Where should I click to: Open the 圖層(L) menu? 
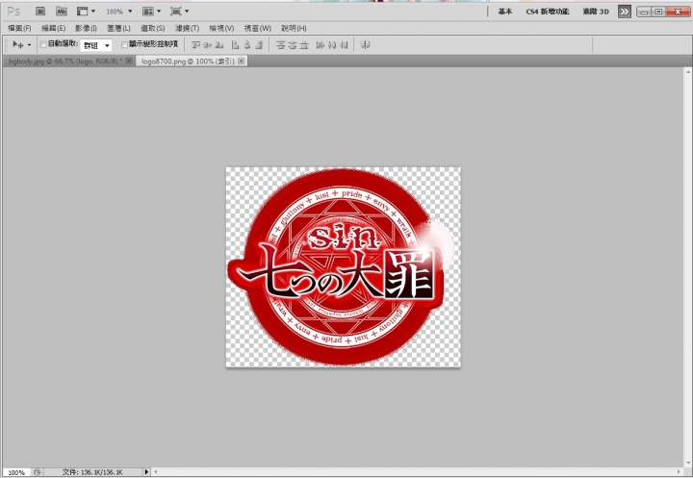(119, 28)
